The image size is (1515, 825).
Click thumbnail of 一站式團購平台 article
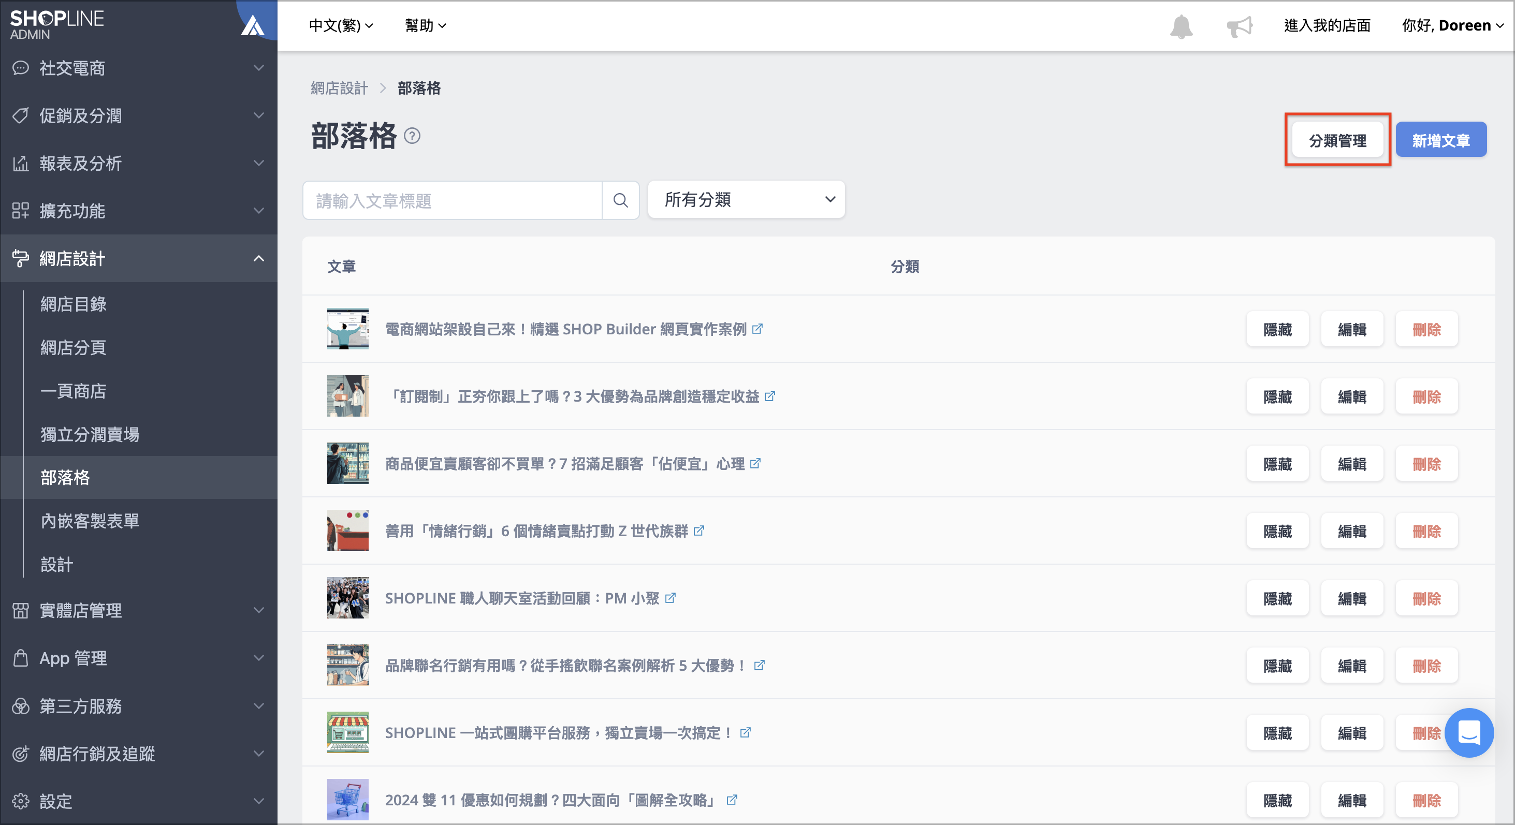[347, 733]
